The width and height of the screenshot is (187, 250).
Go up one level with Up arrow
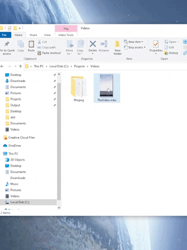tap(20, 66)
